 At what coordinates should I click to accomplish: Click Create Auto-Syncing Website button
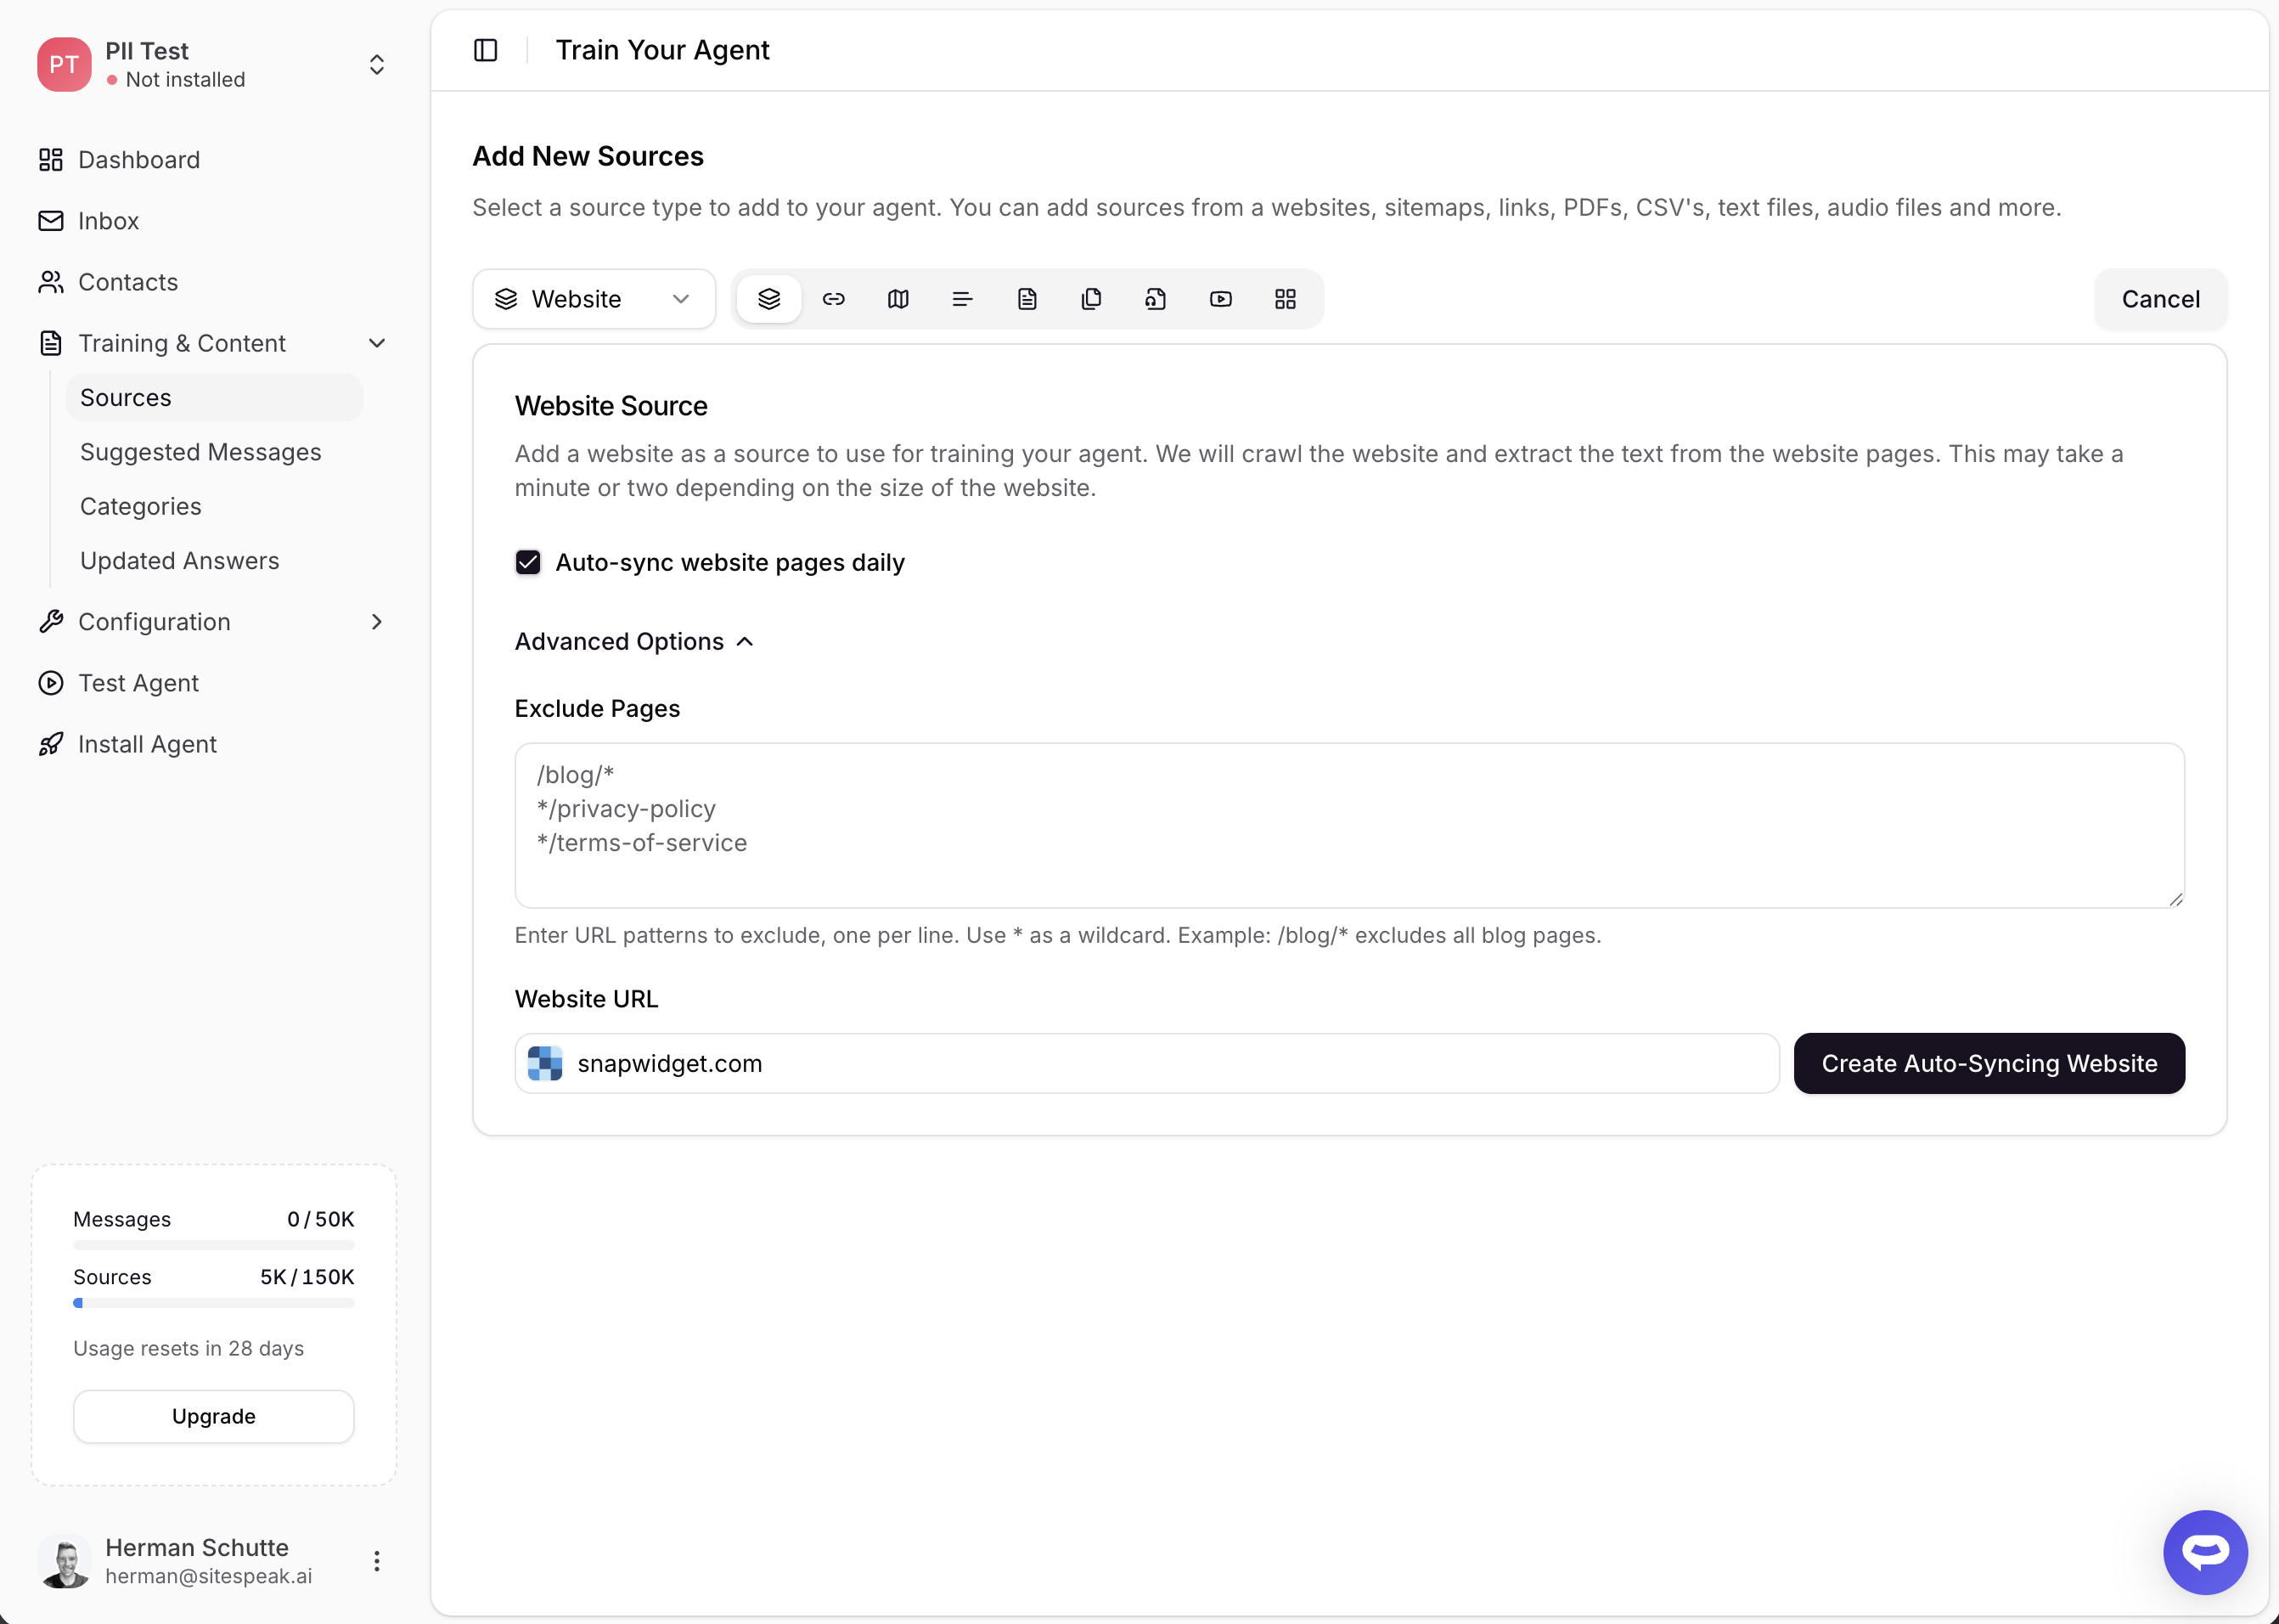click(1988, 1063)
